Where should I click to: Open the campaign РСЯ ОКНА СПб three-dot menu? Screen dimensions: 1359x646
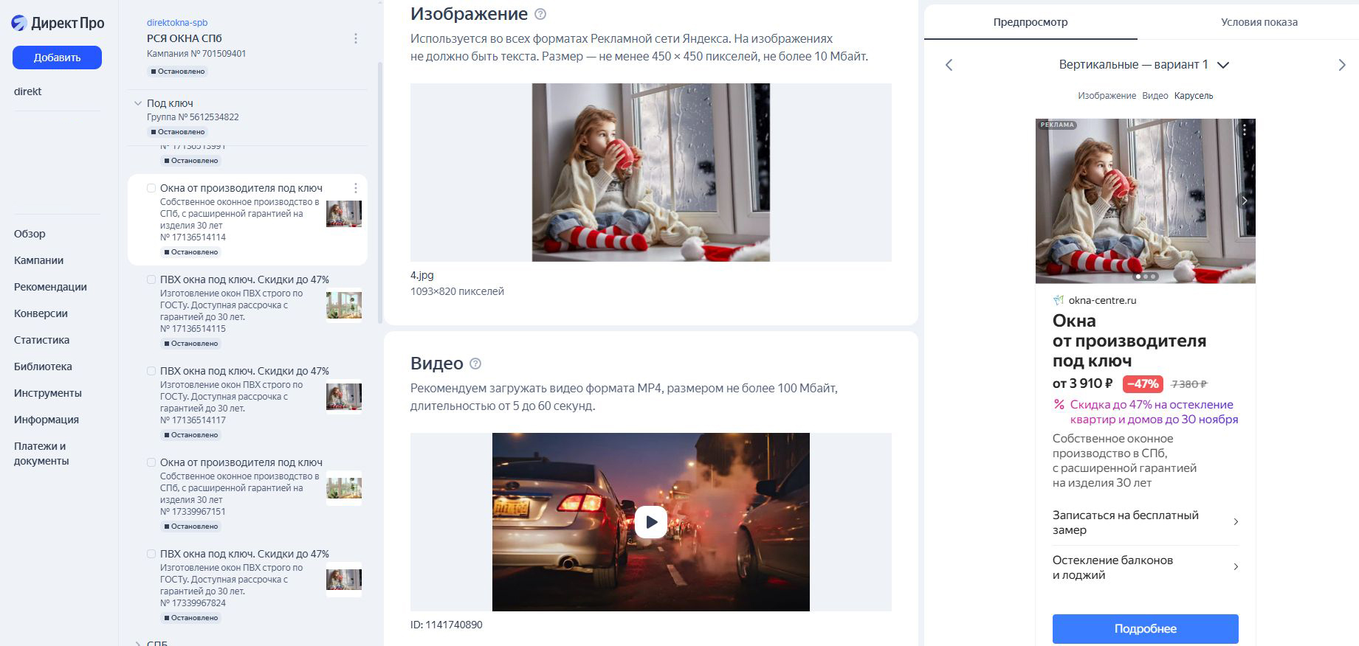coord(356,38)
